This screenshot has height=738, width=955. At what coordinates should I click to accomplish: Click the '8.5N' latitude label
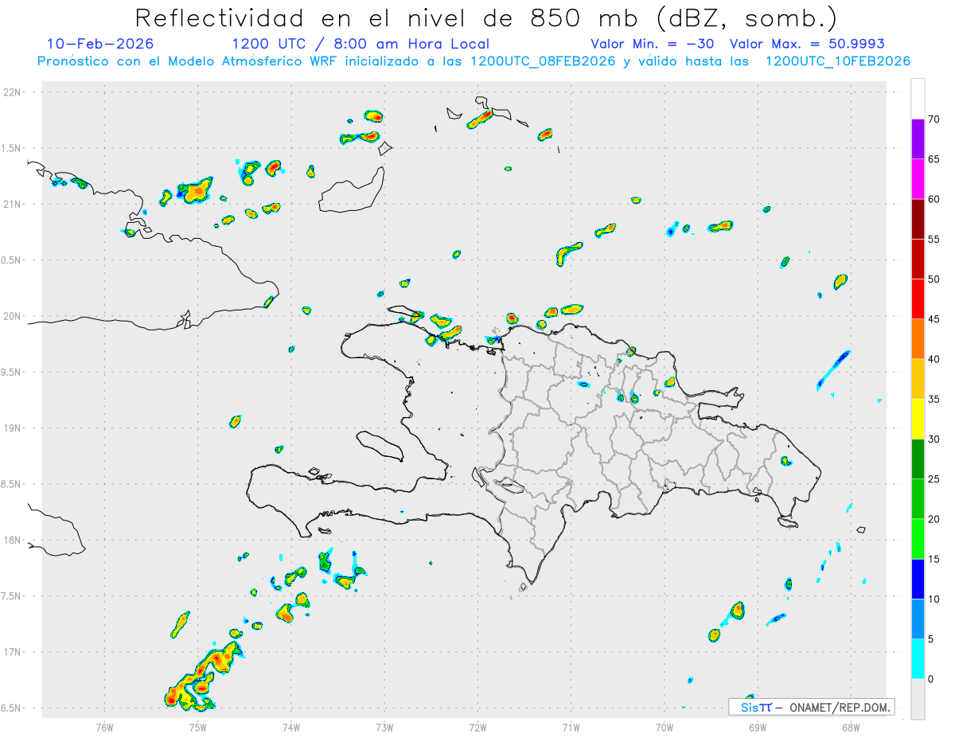pos(12,484)
